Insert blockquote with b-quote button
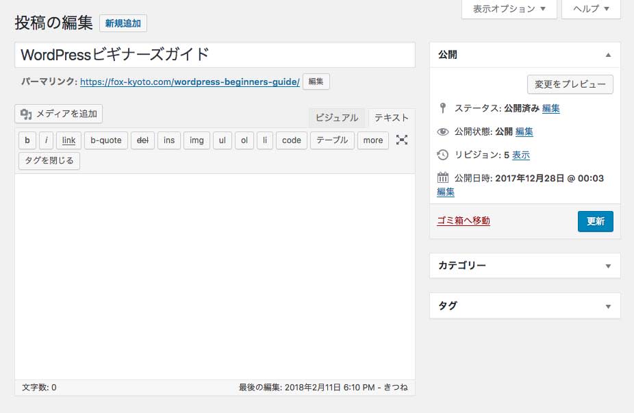The height and width of the screenshot is (413, 634). [106, 140]
